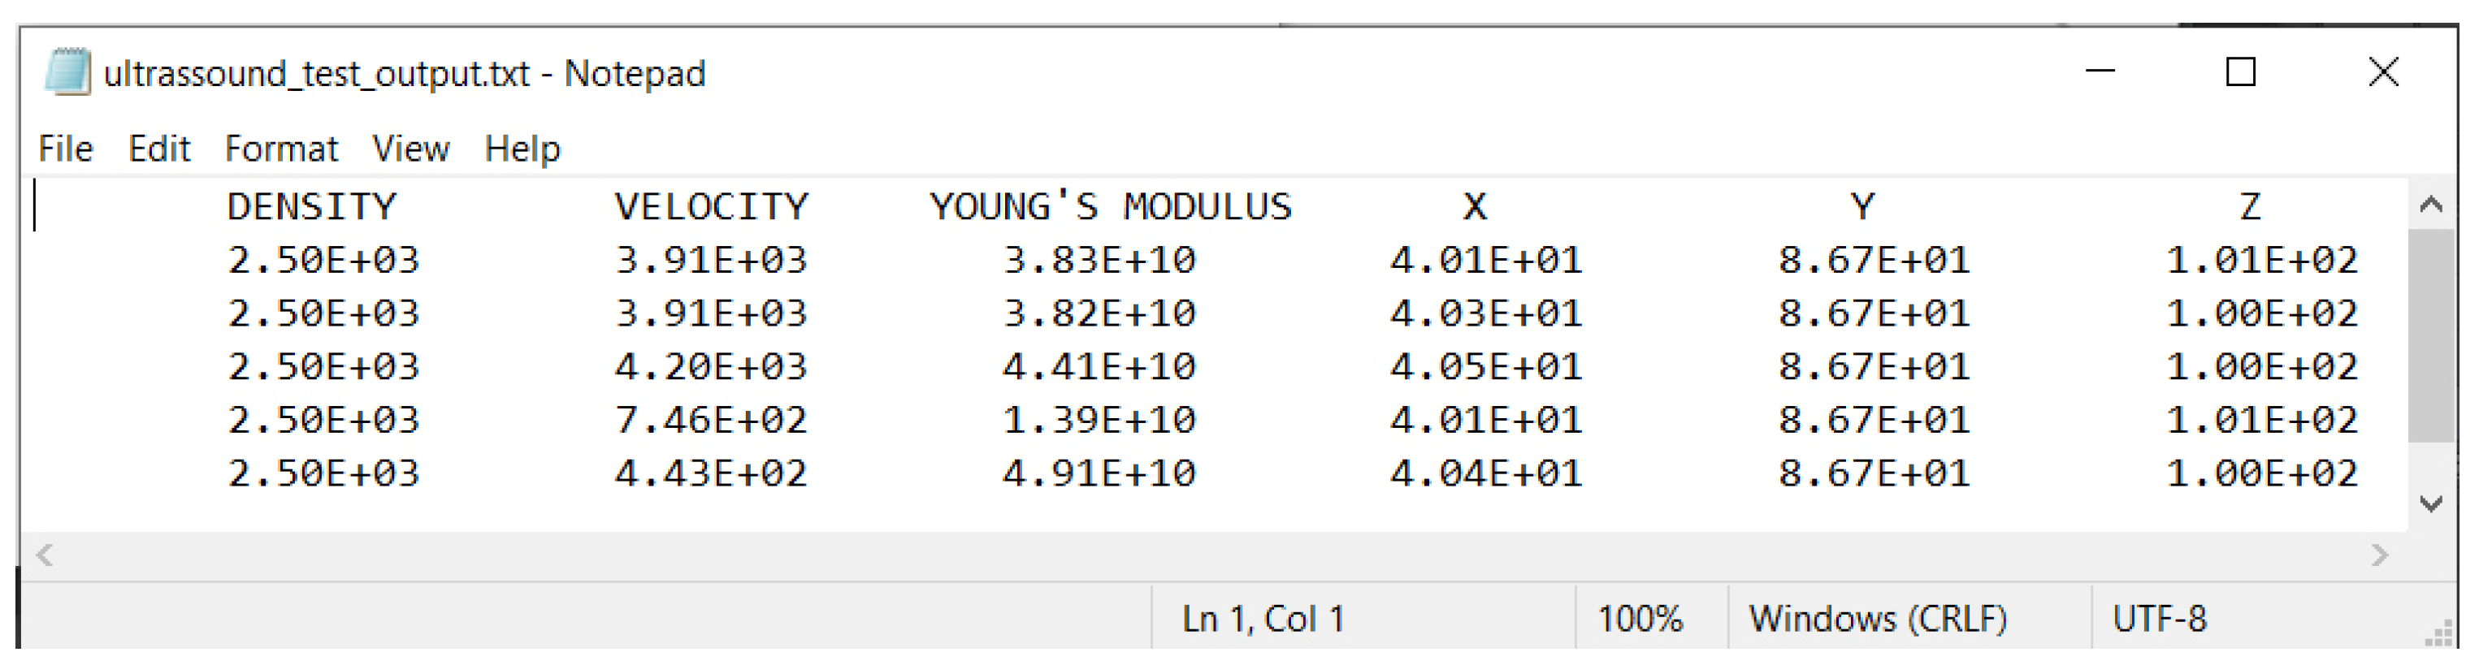Click the 100% zoom level in status bar
The width and height of the screenshot is (2479, 665).
tap(1640, 619)
